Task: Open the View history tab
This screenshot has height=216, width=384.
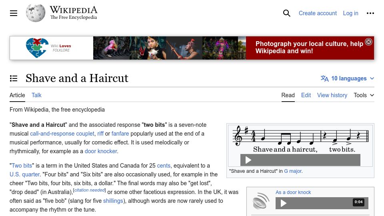Action: (x=332, y=95)
